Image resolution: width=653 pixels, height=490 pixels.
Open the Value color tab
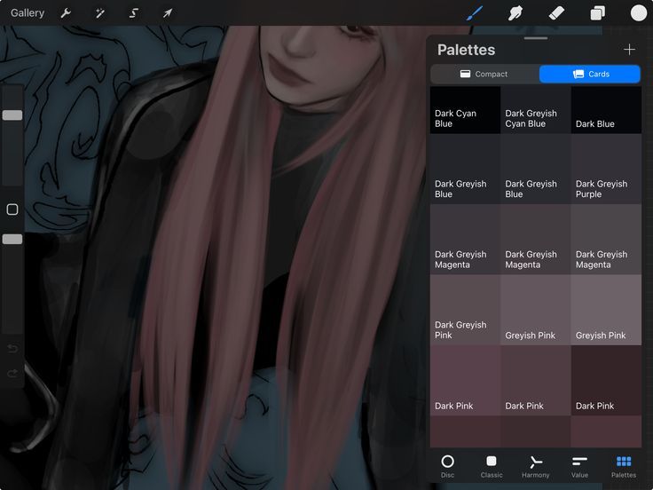pos(579,466)
